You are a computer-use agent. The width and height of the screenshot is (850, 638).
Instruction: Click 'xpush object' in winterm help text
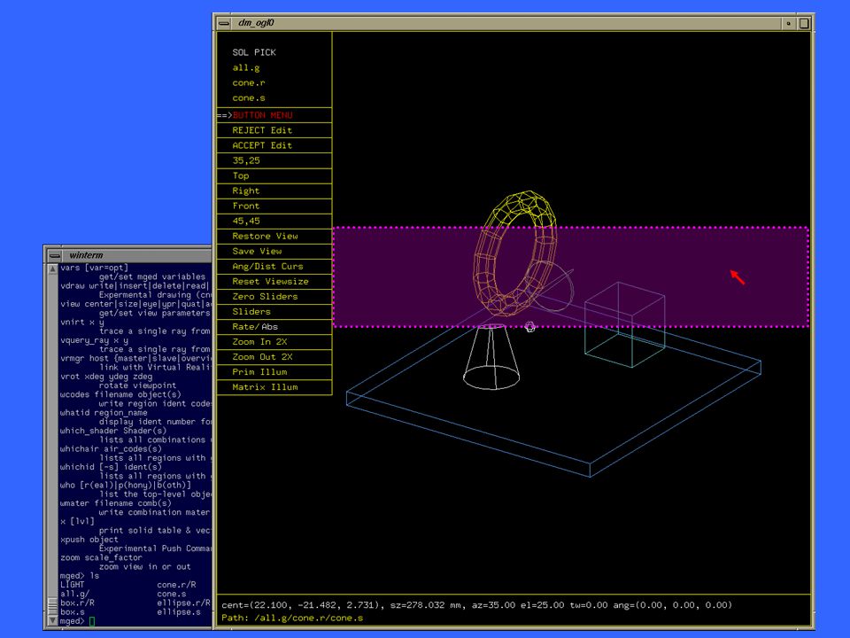coord(89,540)
